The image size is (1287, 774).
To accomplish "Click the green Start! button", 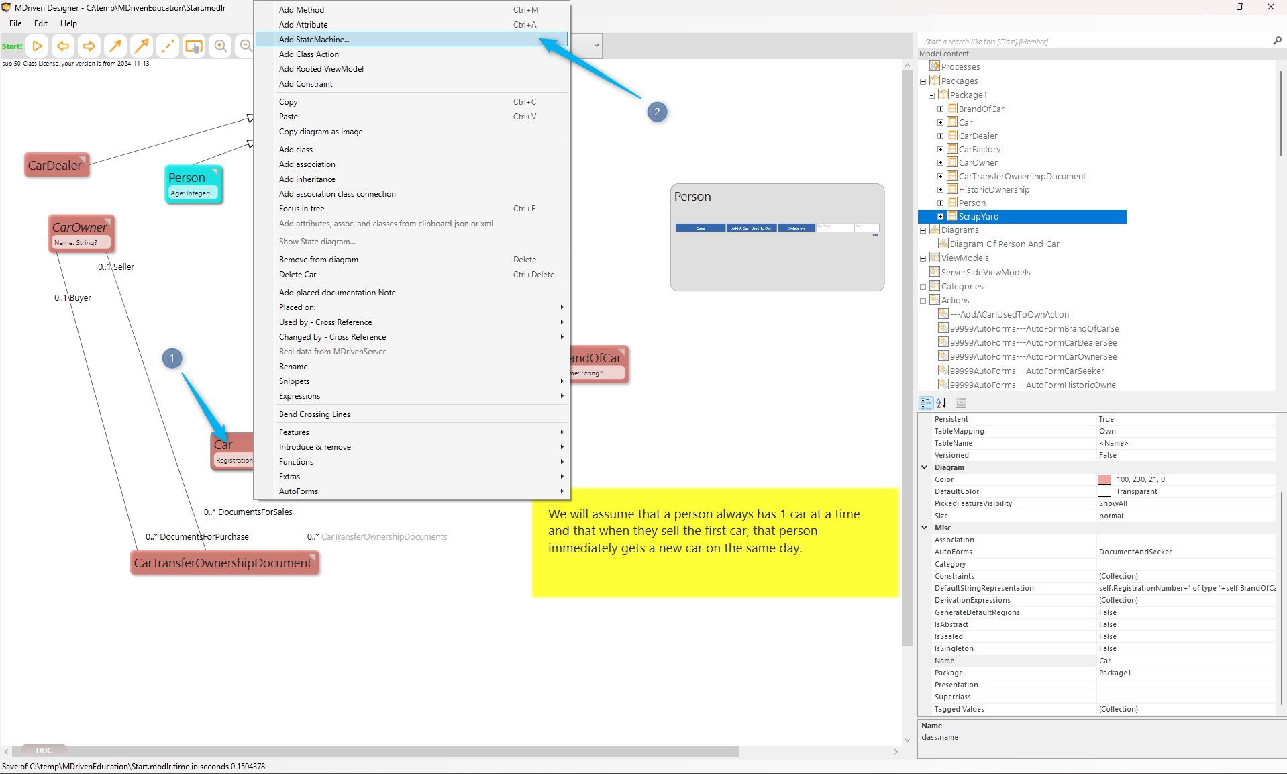I will click(x=12, y=46).
